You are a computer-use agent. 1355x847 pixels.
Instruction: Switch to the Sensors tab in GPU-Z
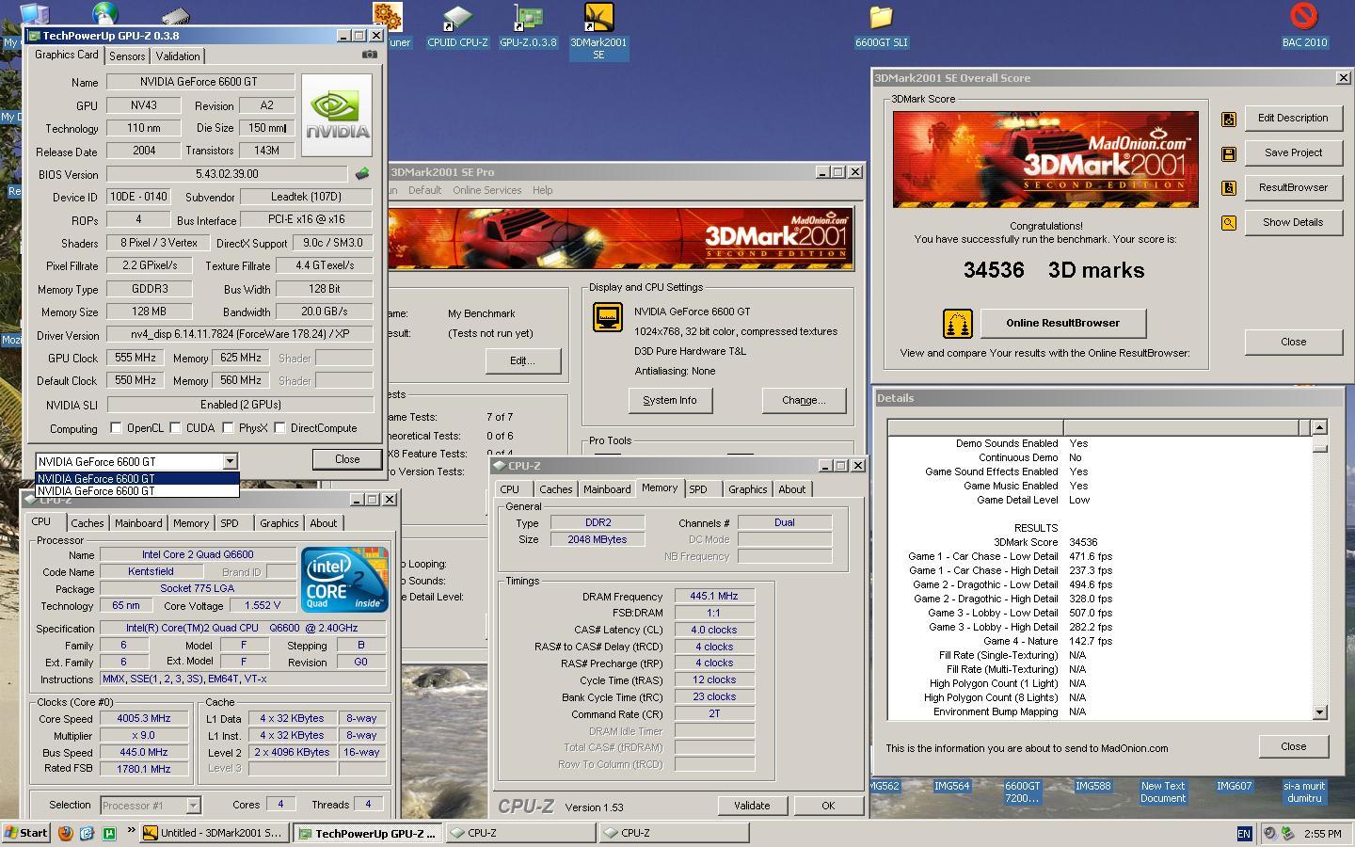click(127, 56)
